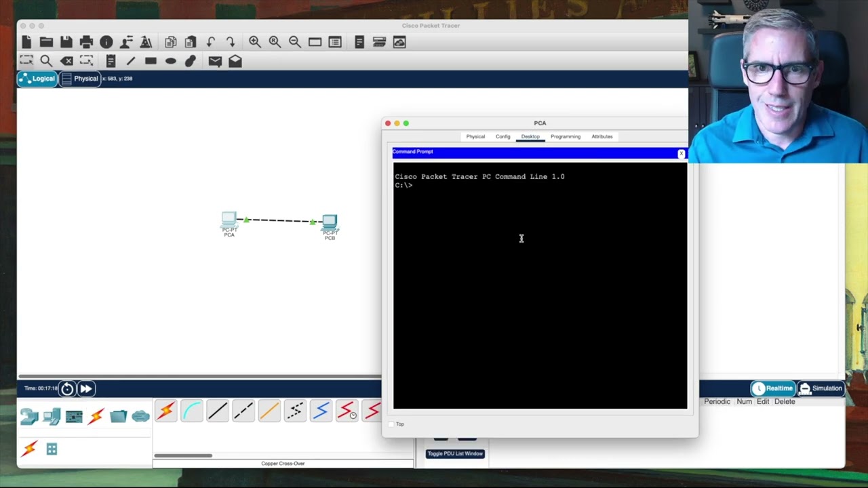Click the Fast Forward Time button
Image resolution: width=868 pixels, height=488 pixels.
coord(86,388)
